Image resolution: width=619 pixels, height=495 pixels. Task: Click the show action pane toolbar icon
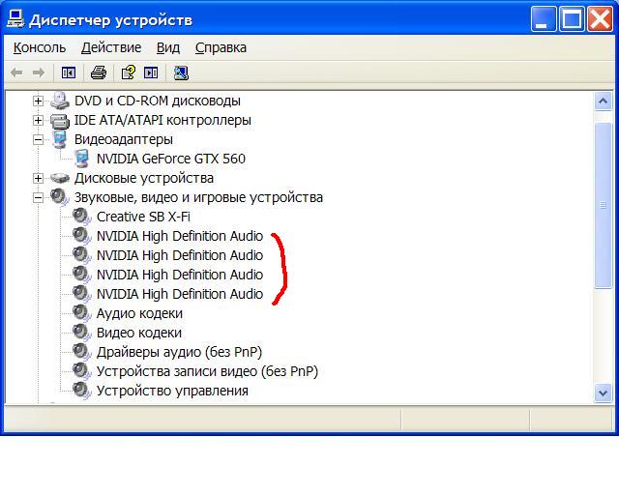[x=151, y=73]
